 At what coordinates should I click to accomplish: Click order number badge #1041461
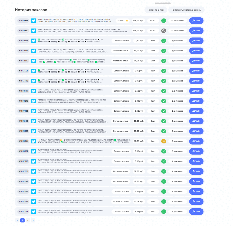click(23, 71)
